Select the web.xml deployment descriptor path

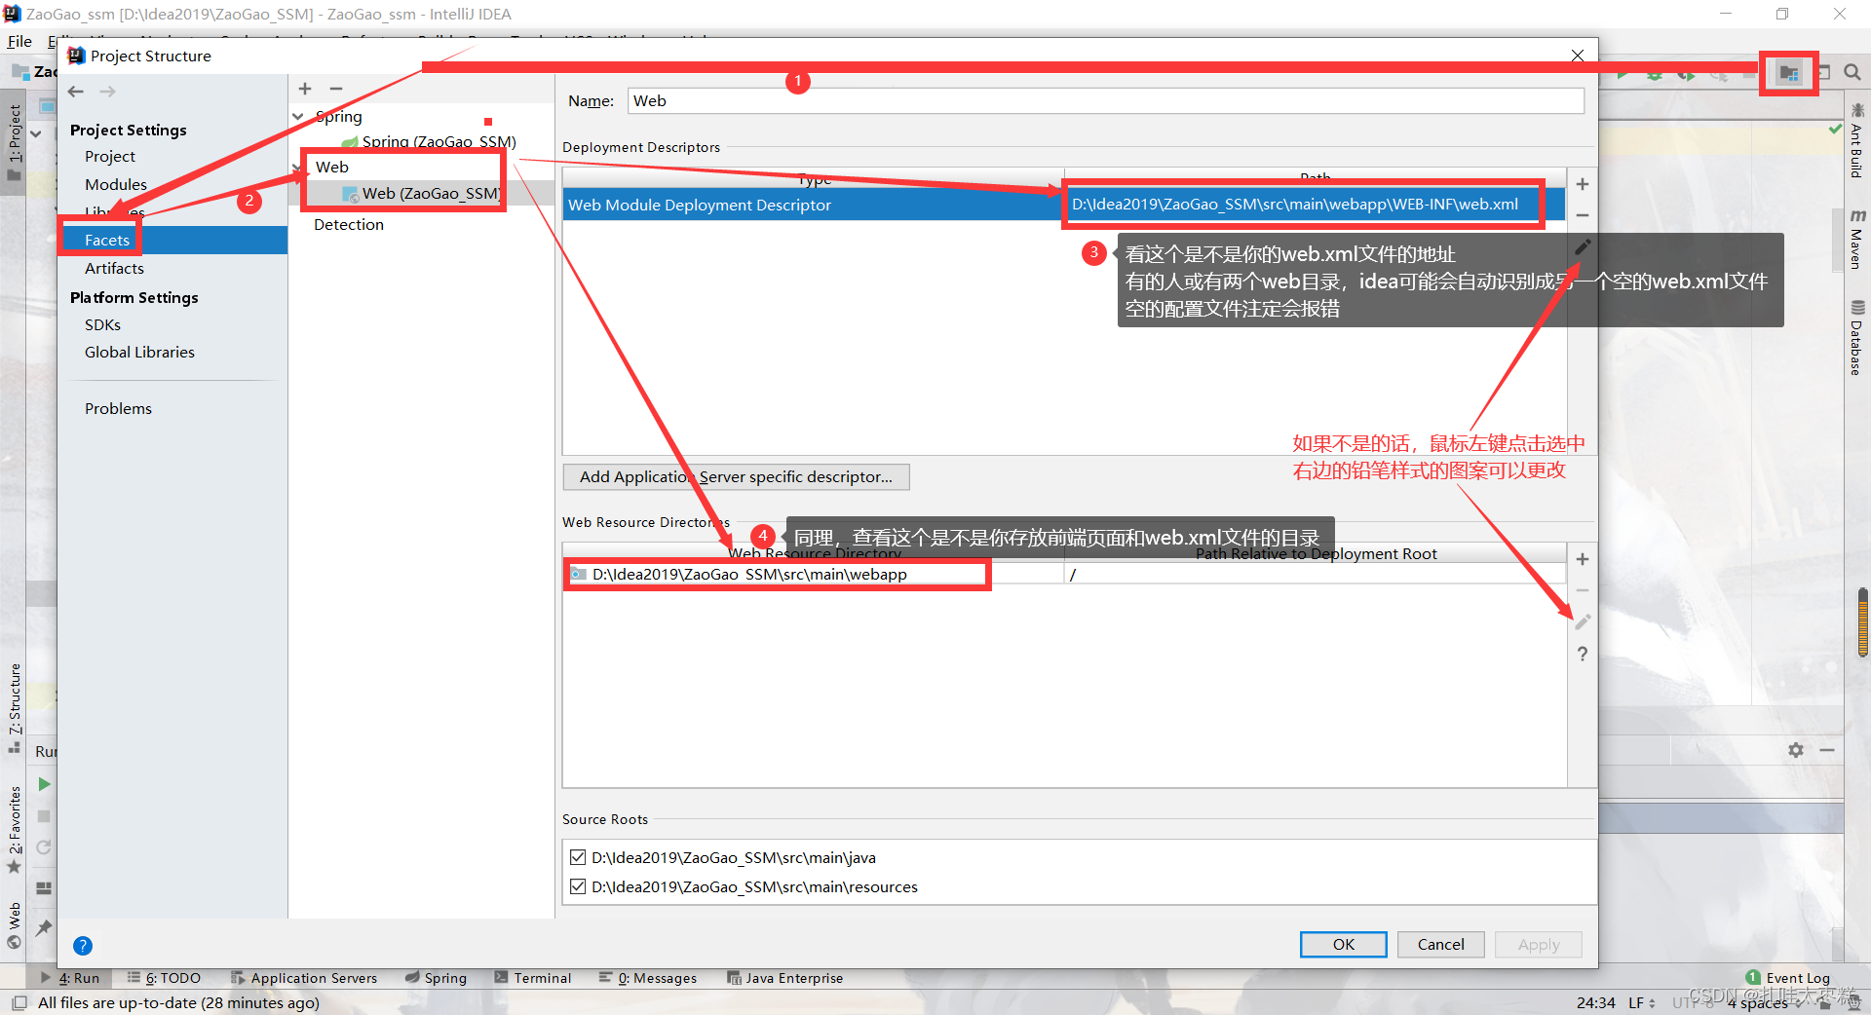coord(1295,205)
